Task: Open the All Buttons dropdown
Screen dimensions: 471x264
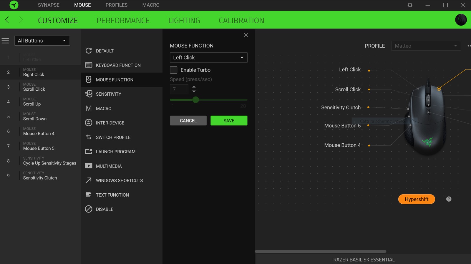Action: [42, 41]
